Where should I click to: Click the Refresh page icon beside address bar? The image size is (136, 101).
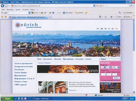[97, 6]
